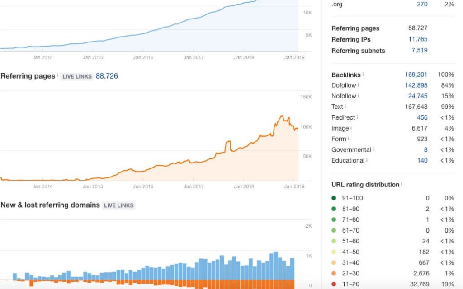
Task: Click the Referring pages value 88,727
Action: click(x=418, y=28)
